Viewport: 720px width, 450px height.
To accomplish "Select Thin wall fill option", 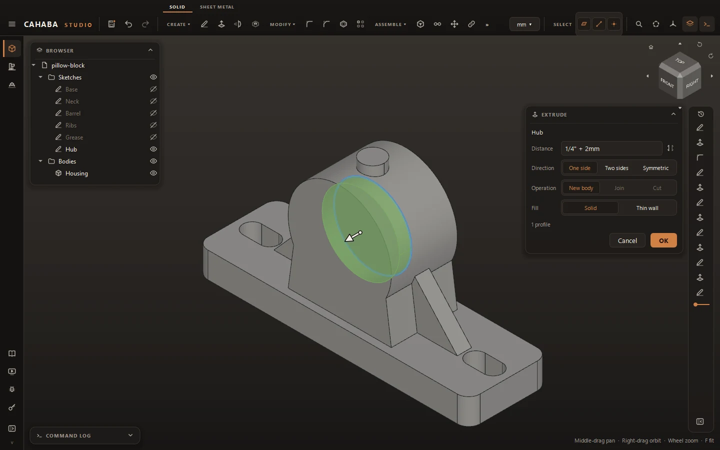I will coord(647,208).
